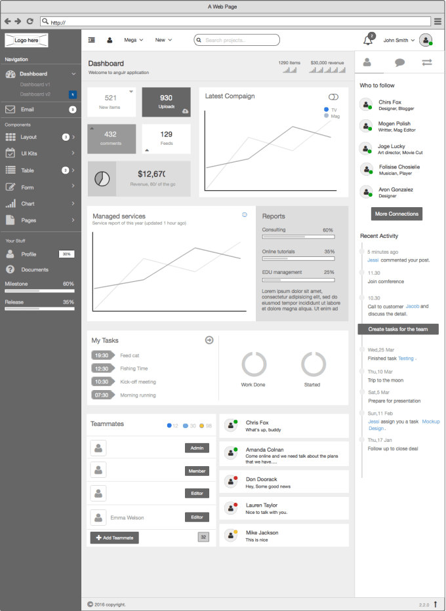
Task: Click the scroll-to-top arrow in footer
Action: tap(436, 604)
